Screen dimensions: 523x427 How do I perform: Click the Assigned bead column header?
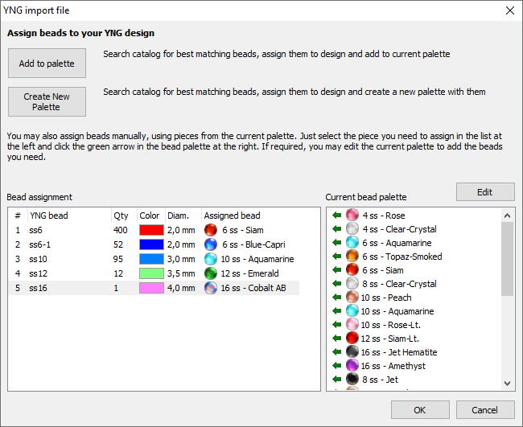[232, 216]
